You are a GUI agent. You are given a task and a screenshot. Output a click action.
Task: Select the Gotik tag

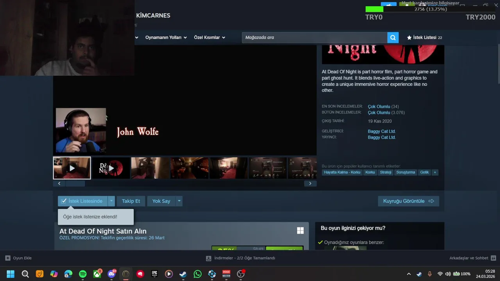[424, 172]
